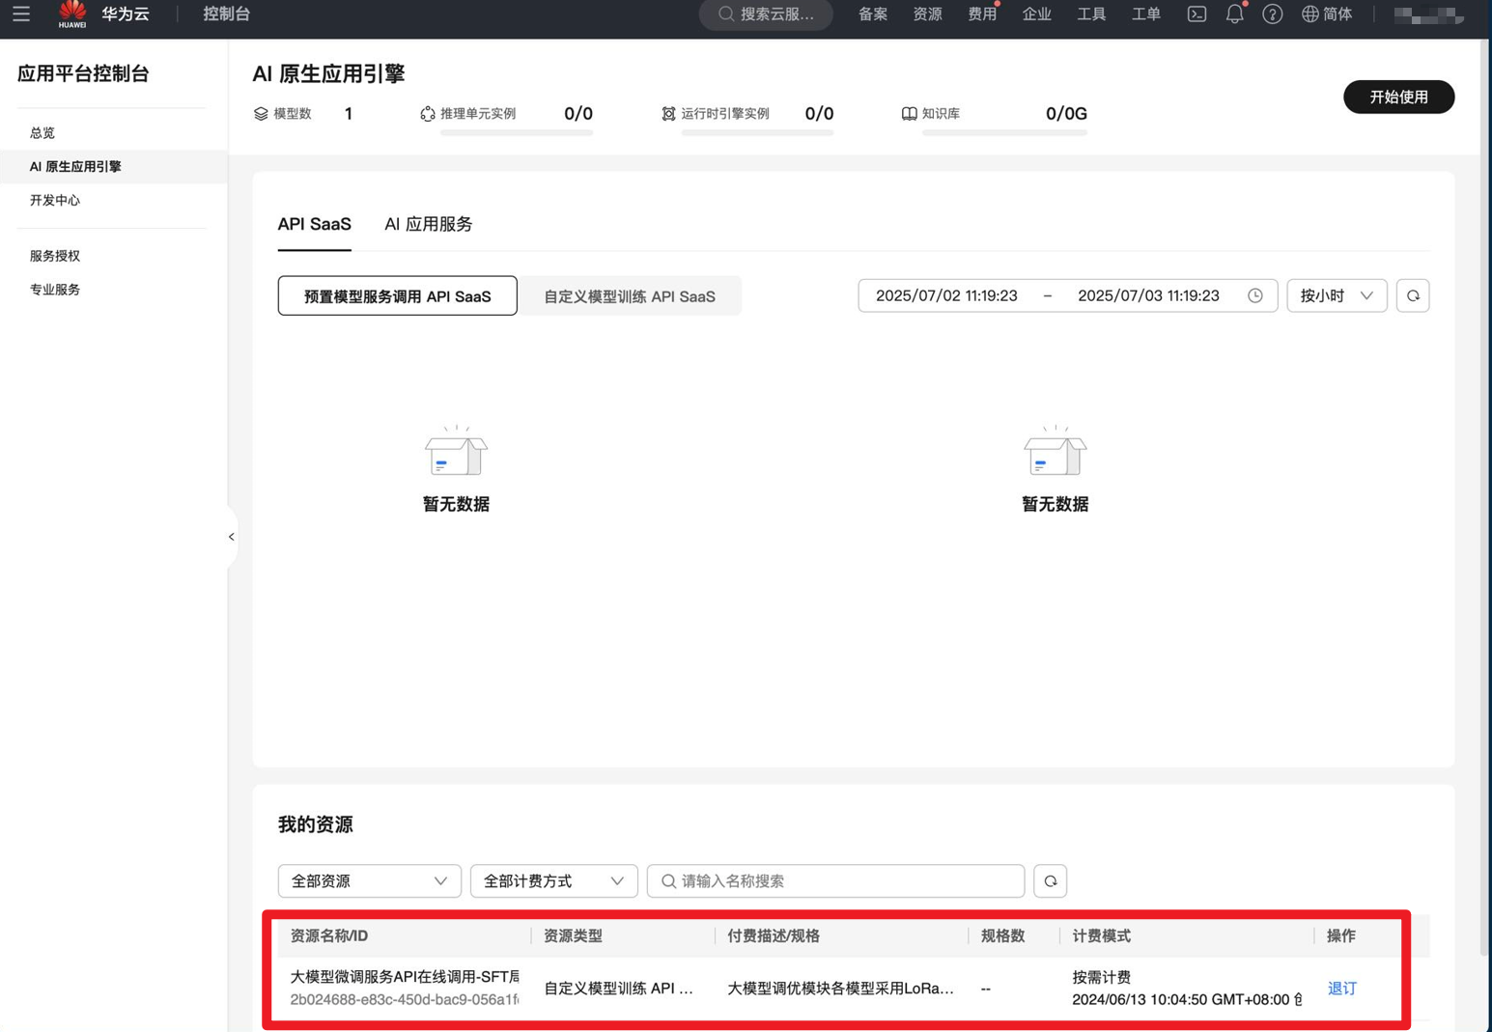Screen dimensions: 1492x1032
Task: Open 专业服务 in the sidebar
Action: (x=55, y=290)
